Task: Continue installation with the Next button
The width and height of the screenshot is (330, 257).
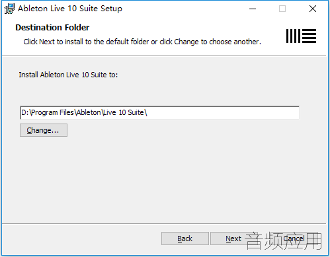Action: pos(233,239)
